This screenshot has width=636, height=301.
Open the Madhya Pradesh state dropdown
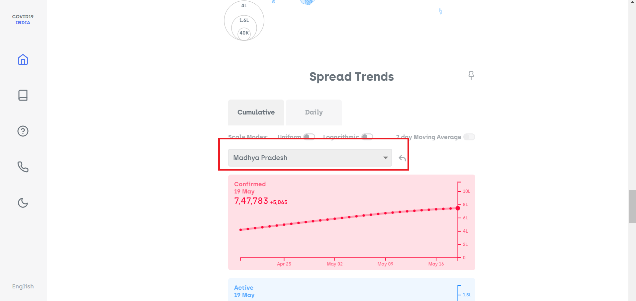click(306, 158)
